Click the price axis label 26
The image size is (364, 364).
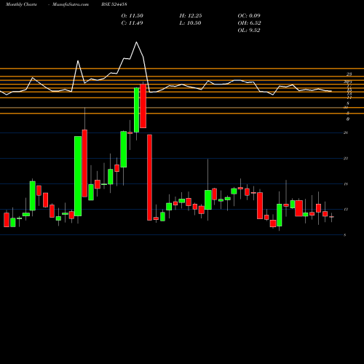(x=346, y=132)
